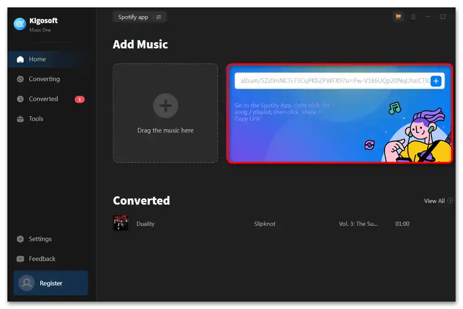Click the Kigosoft logo icon
This screenshot has width=463, height=309.
click(x=20, y=24)
